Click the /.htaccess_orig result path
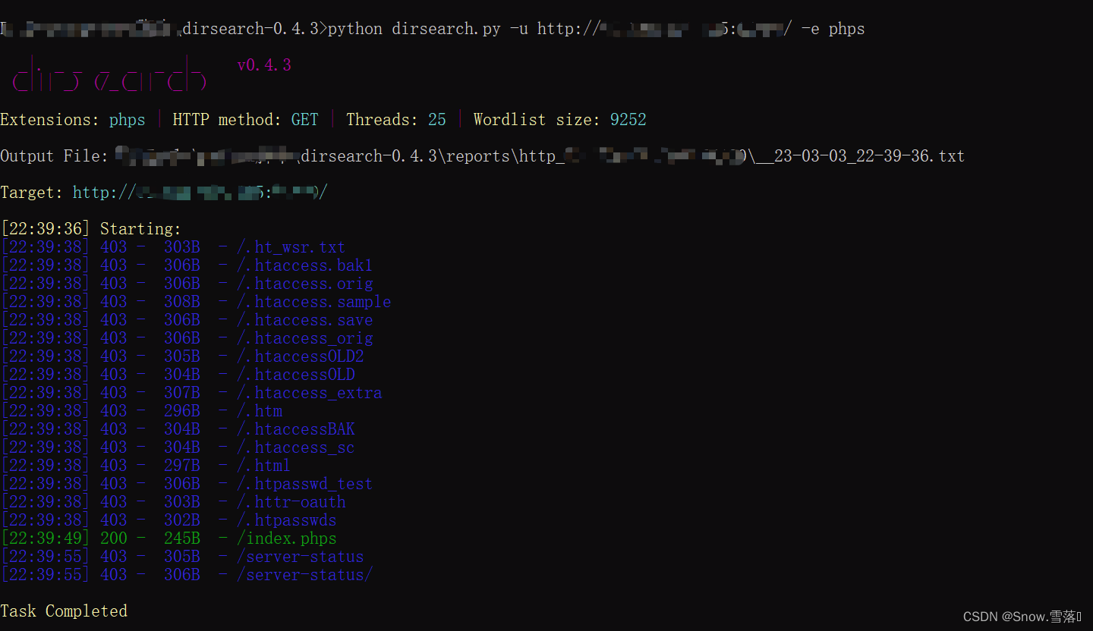This screenshot has height=631, width=1093. [305, 338]
